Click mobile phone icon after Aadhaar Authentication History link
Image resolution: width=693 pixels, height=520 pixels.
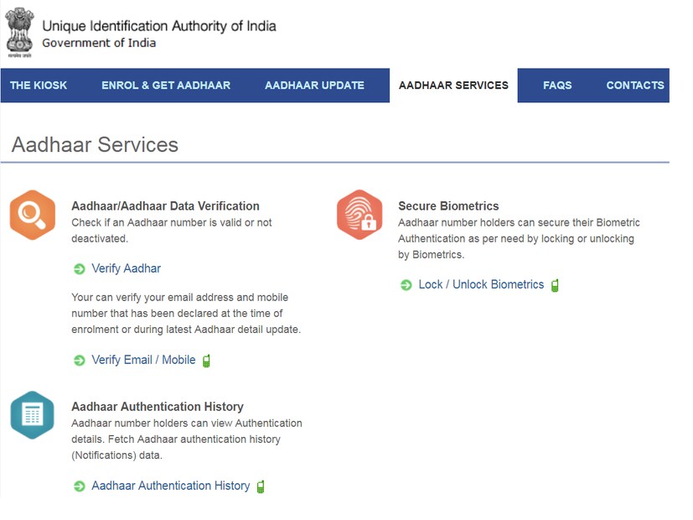[x=261, y=486]
